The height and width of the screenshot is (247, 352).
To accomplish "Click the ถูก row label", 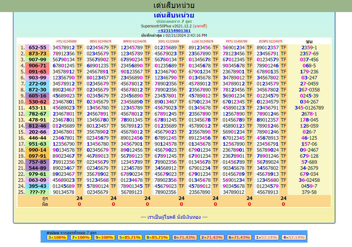I will click(45, 198).
